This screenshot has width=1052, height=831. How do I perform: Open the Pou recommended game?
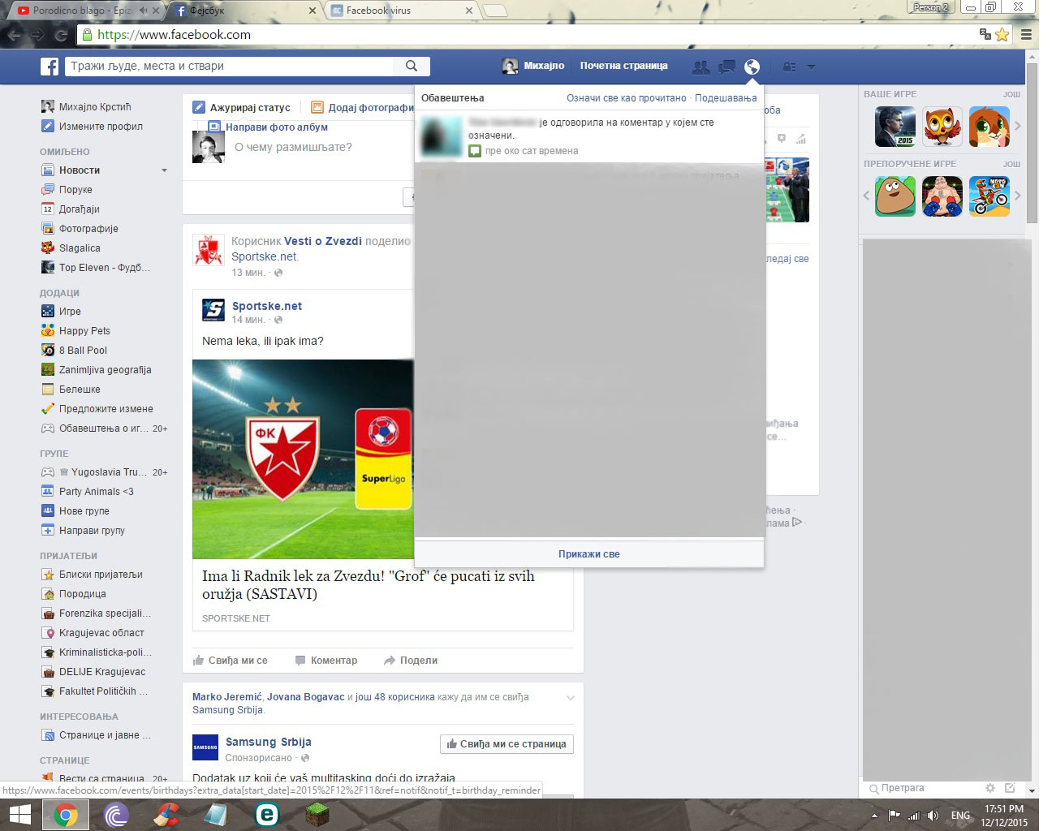coord(895,196)
